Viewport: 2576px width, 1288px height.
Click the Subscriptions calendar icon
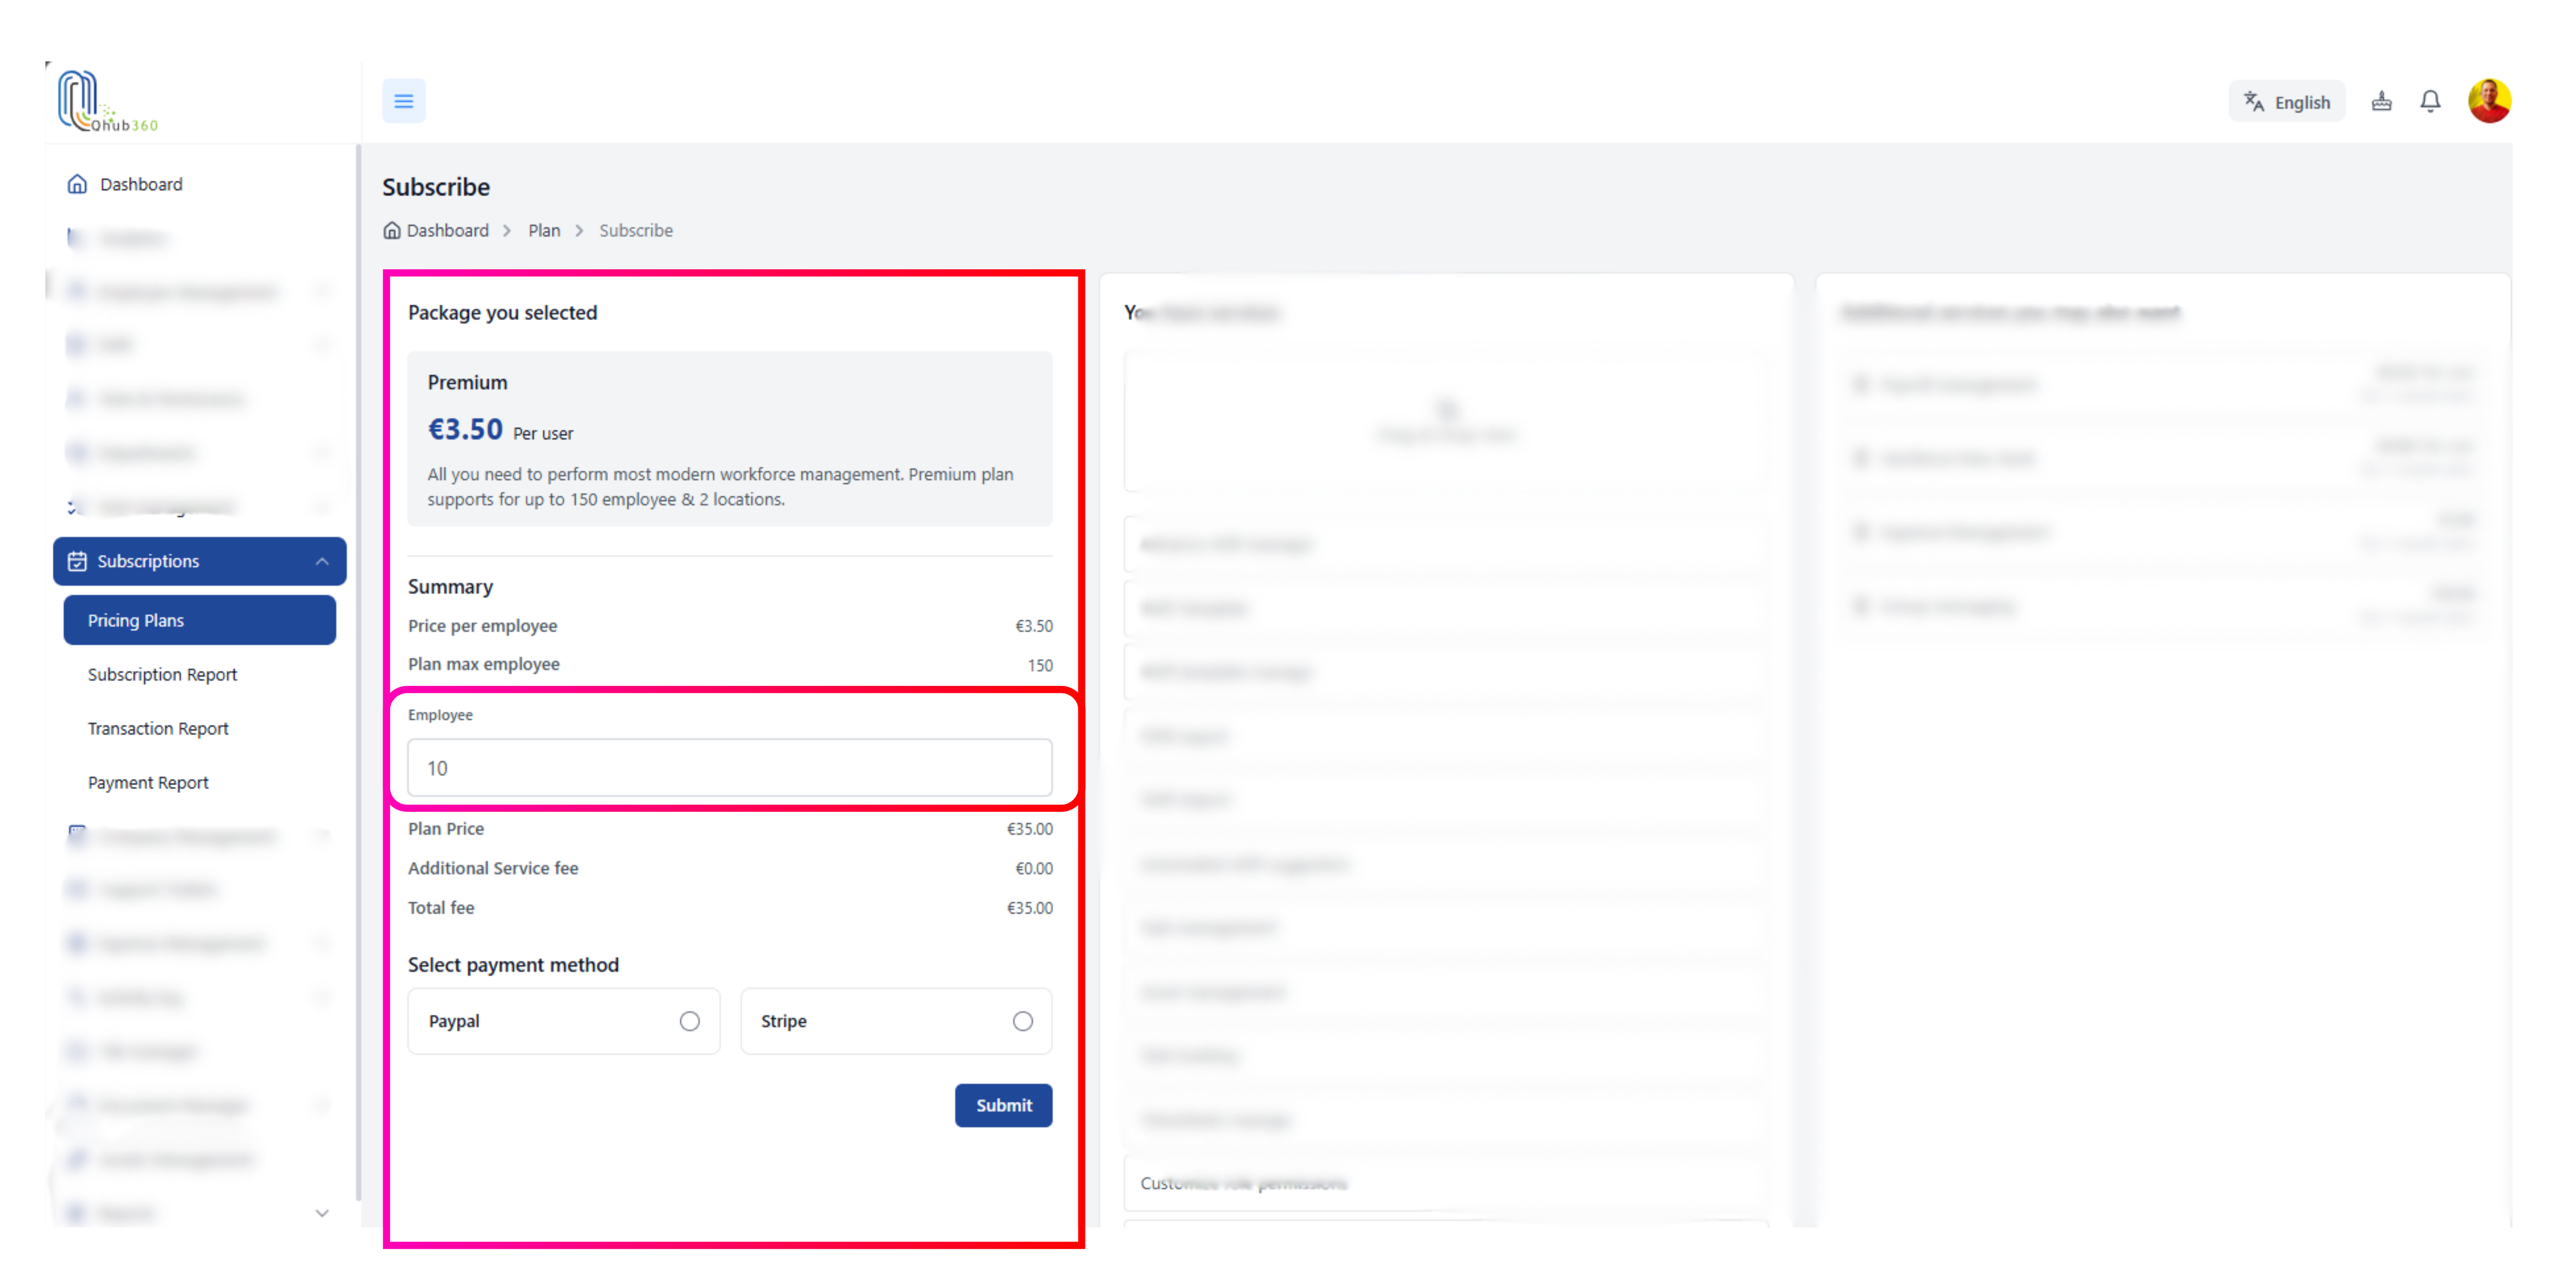(x=77, y=561)
